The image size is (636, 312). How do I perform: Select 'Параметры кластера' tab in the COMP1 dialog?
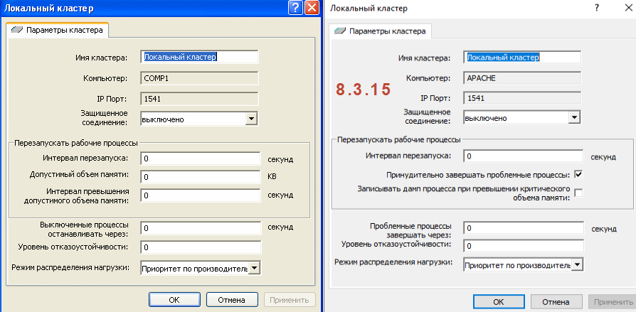(58, 31)
